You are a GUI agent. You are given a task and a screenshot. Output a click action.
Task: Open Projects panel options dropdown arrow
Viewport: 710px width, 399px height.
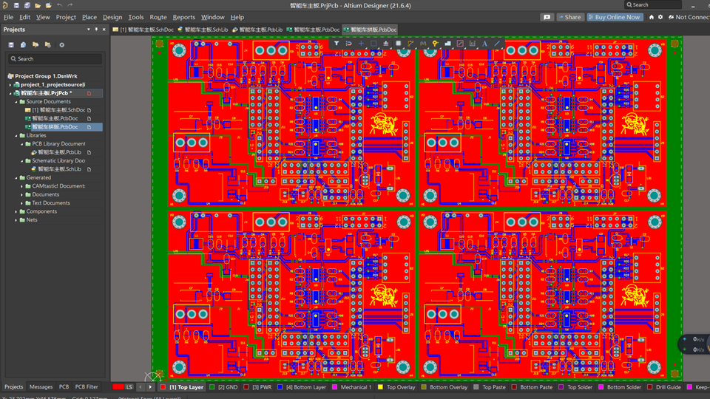coord(88,30)
